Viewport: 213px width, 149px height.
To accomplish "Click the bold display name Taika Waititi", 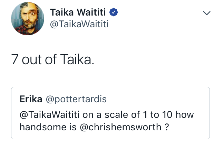I will point(78,12).
